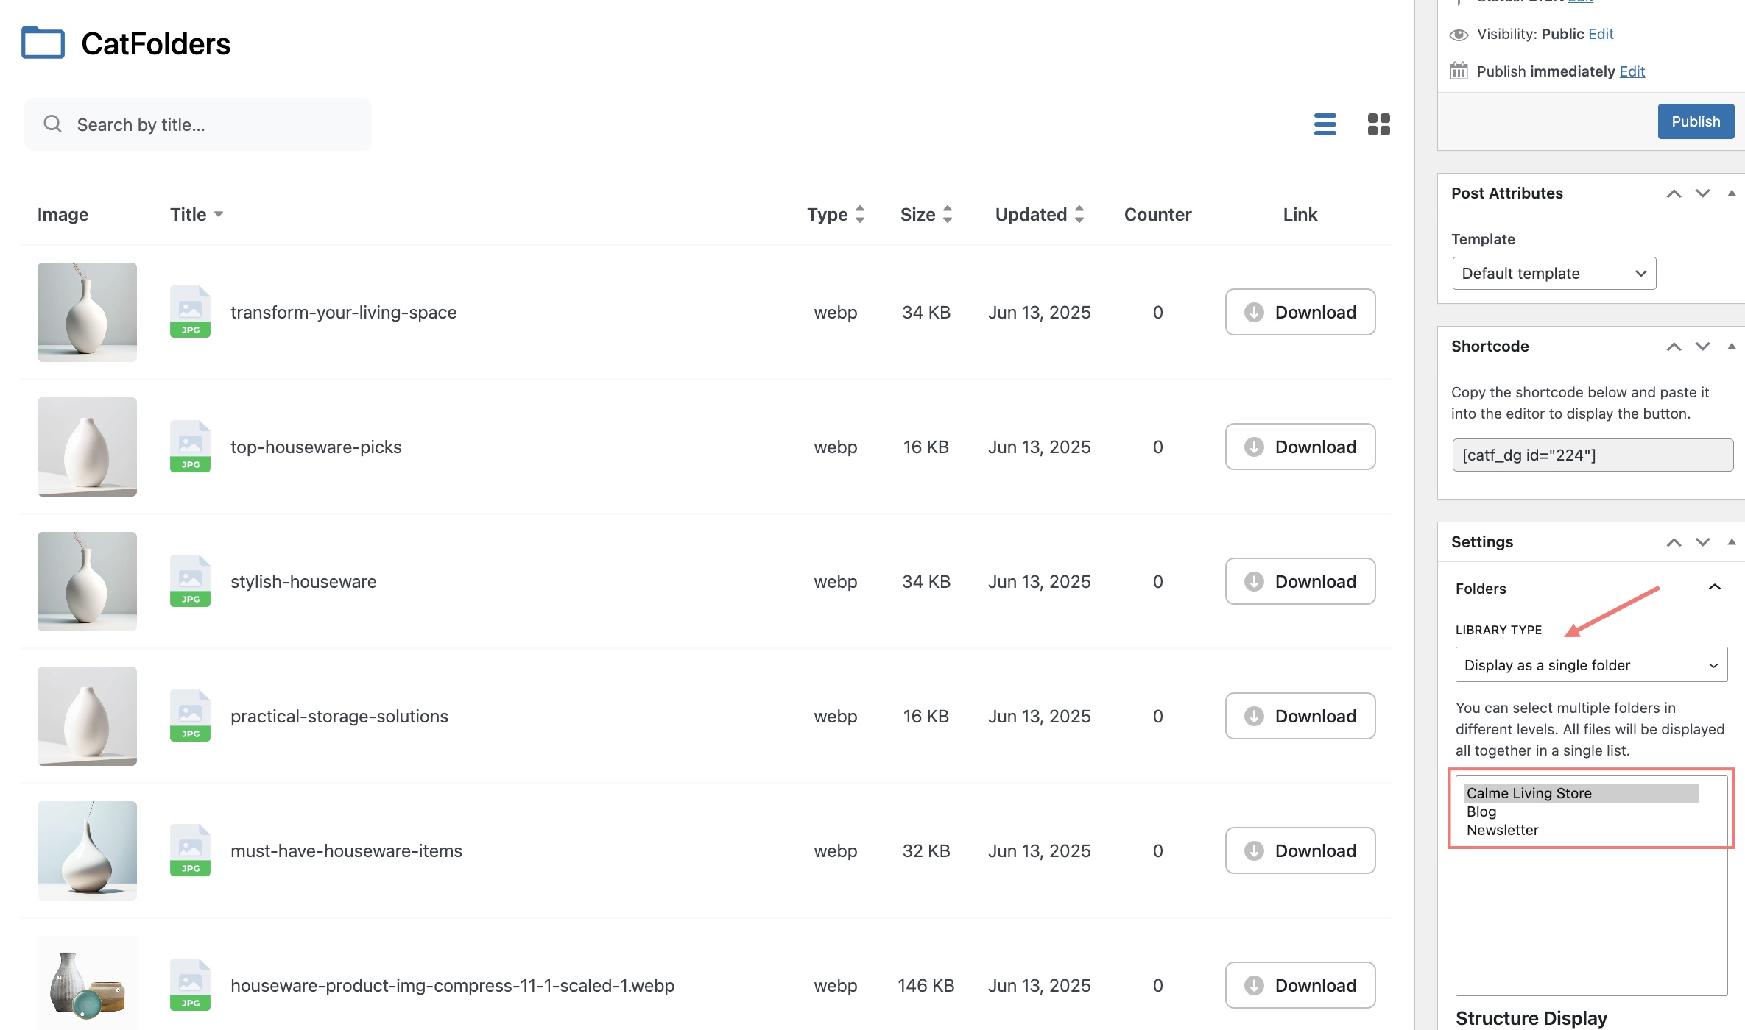
Task: Sort the table by Size
Action: pos(926,214)
